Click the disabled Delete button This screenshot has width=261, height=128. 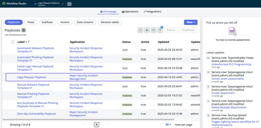171,30
